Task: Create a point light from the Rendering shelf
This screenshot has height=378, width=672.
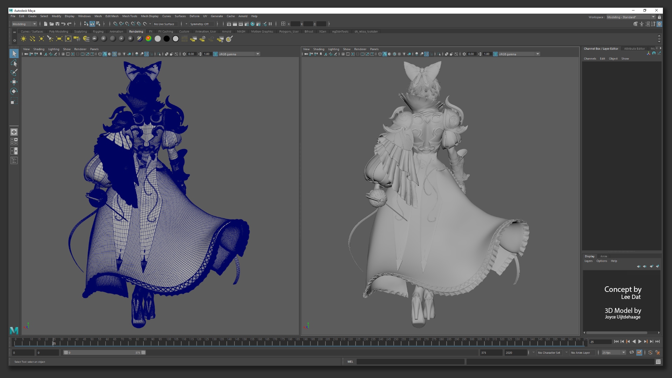Action: click(x=41, y=39)
